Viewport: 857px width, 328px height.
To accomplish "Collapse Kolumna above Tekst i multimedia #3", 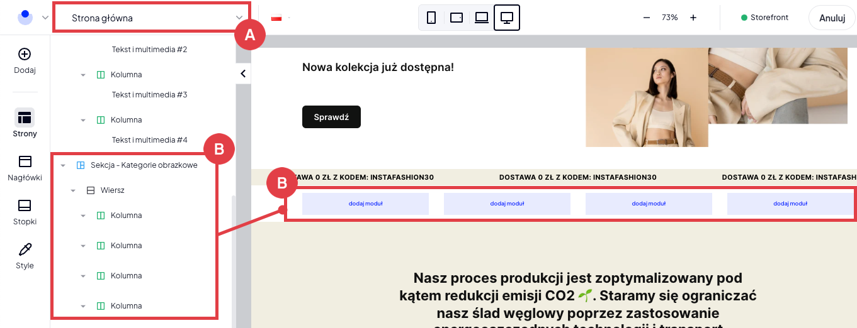I will point(83,75).
